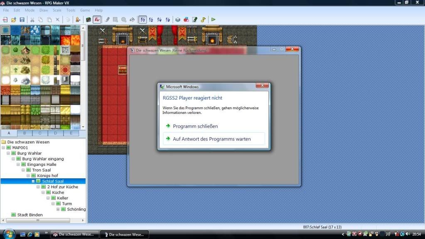Pick the selected water tile in palette

click(x=5, y=30)
